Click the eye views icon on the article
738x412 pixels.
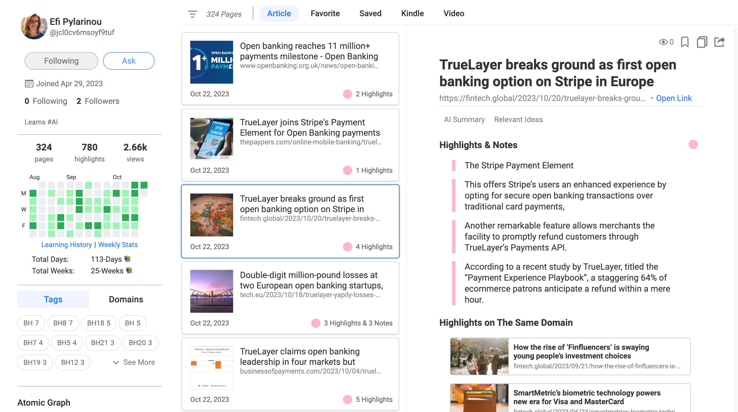click(663, 42)
